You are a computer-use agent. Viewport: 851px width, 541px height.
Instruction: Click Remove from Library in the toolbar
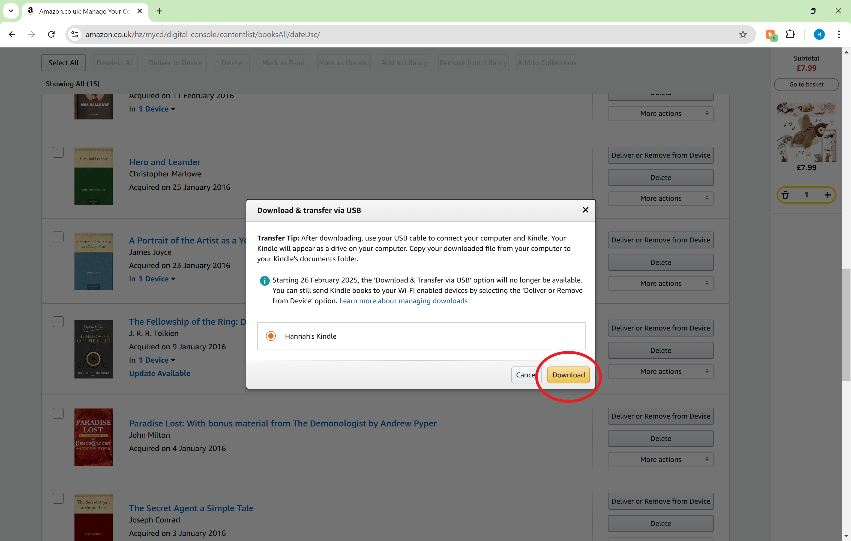(473, 62)
